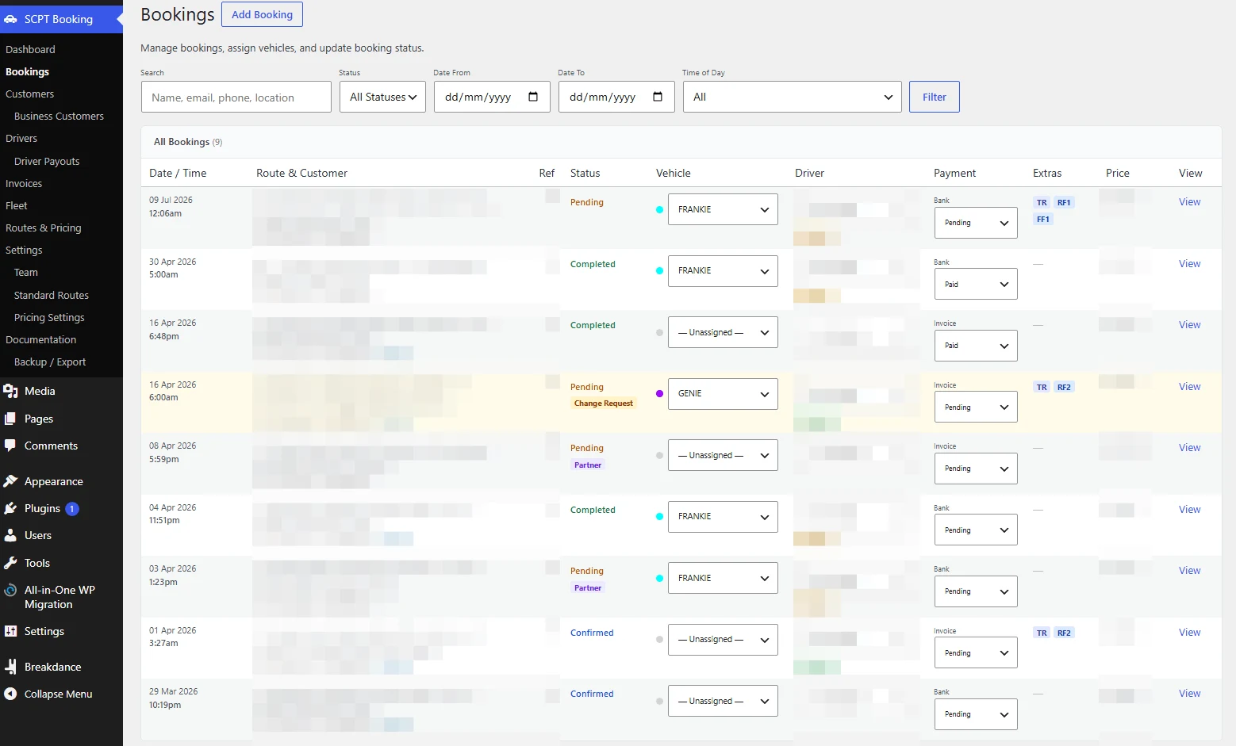Click the Partner tag on 08 Apr booking
1236x746 pixels.
(x=588, y=465)
